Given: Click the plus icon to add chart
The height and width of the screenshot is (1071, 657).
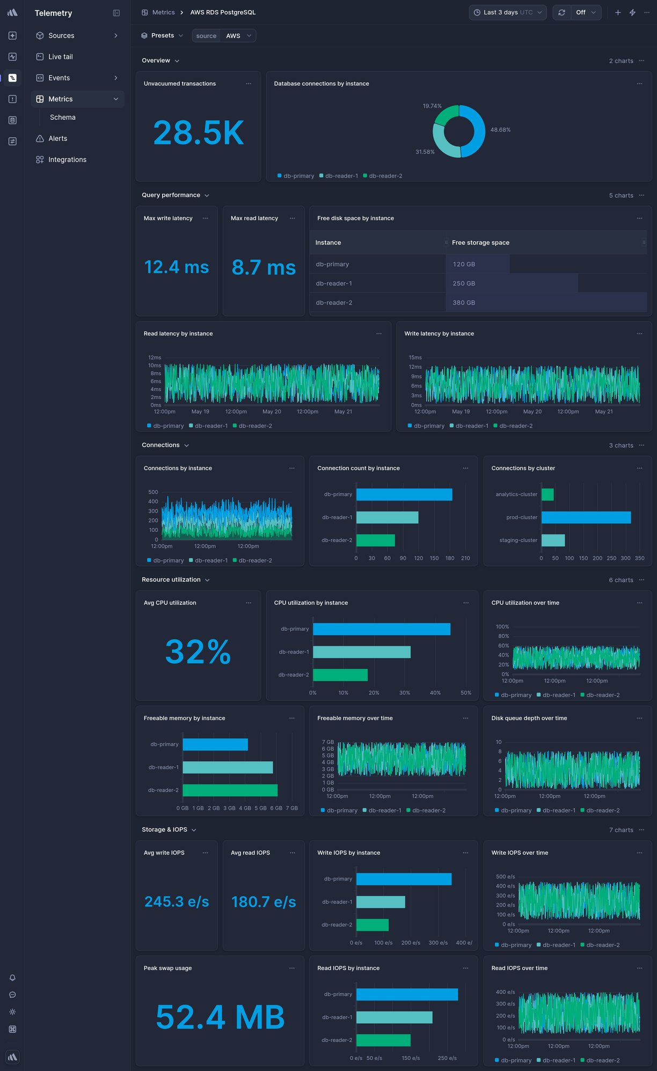Looking at the screenshot, I should (x=618, y=12).
